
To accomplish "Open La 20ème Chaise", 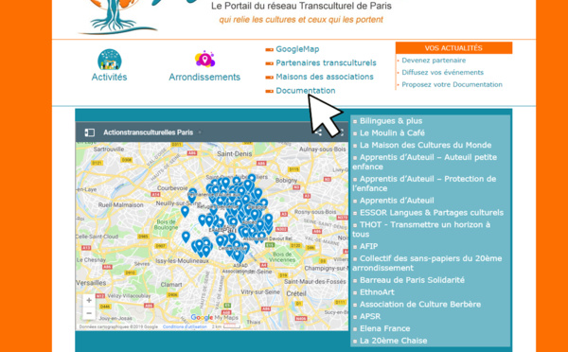I will (x=393, y=341).
